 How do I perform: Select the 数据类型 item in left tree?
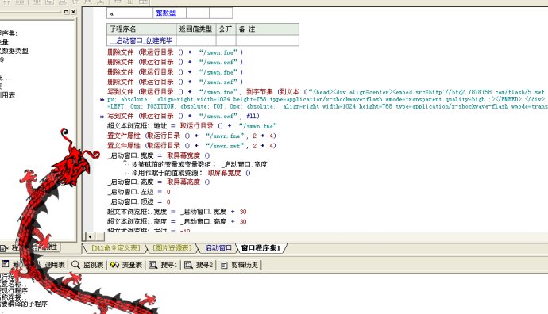(14, 51)
